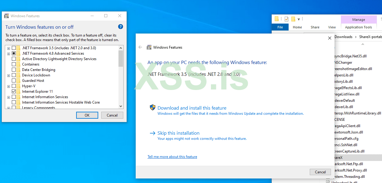
Task: Open the Home ribbon tab in Explorer
Action: click(x=297, y=27)
